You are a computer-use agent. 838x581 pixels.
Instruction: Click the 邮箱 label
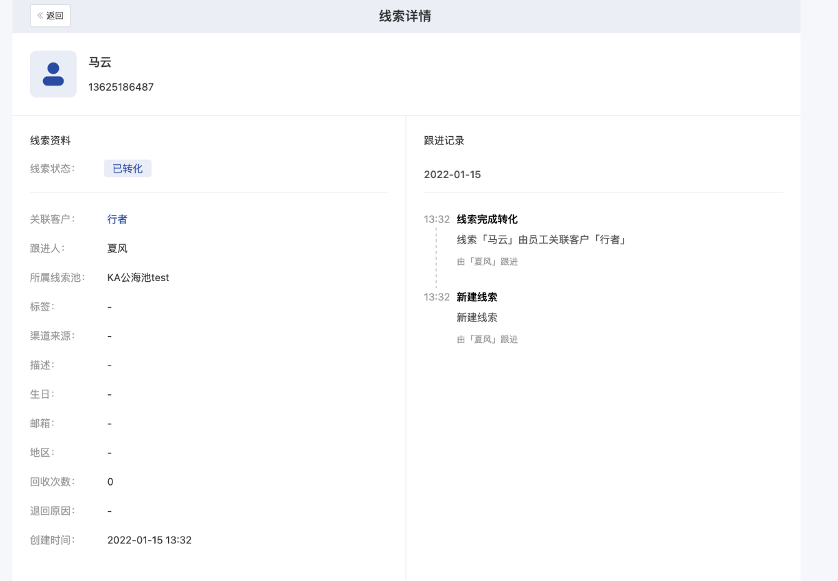(42, 424)
